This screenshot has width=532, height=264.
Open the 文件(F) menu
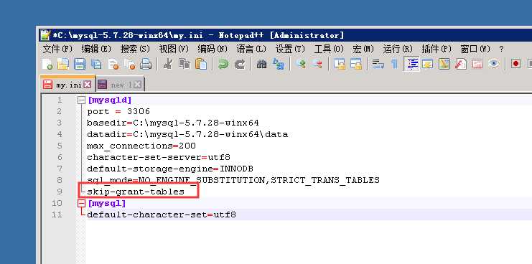[57, 49]
